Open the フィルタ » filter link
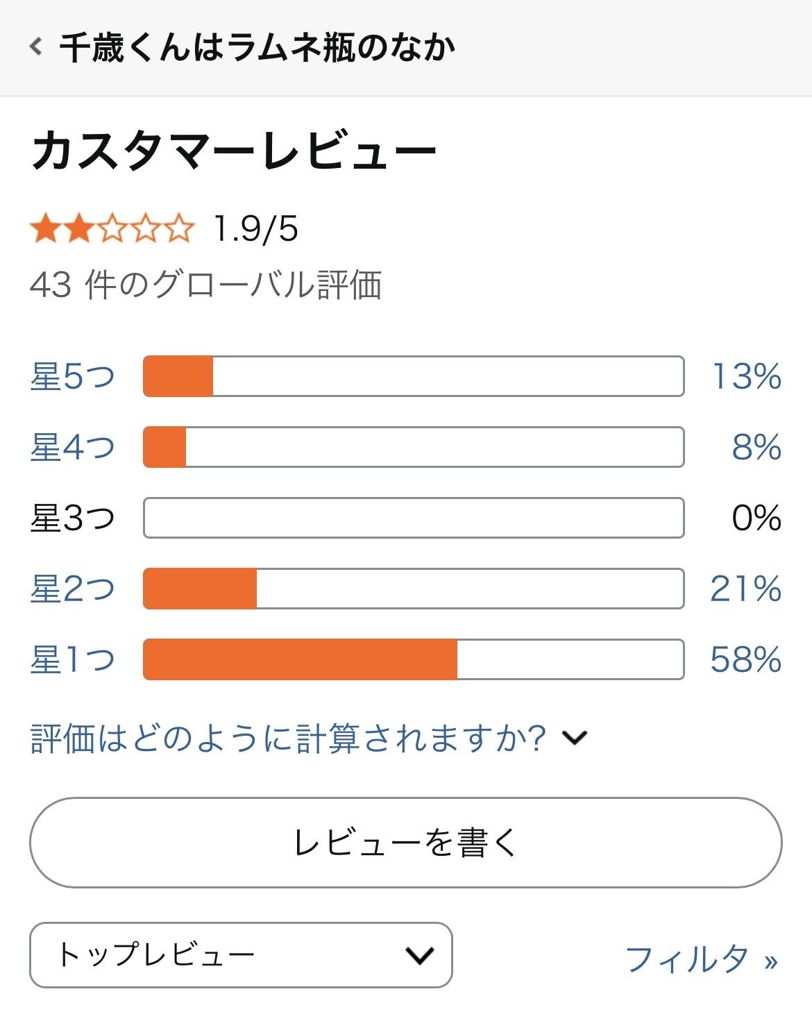 tap(702, 959)
